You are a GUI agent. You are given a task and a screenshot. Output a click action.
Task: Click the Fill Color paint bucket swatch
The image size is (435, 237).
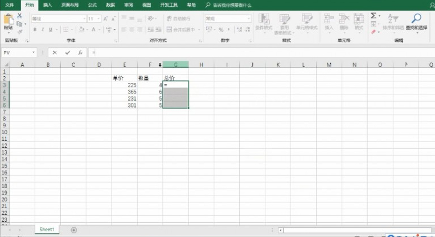coord(81,30)
